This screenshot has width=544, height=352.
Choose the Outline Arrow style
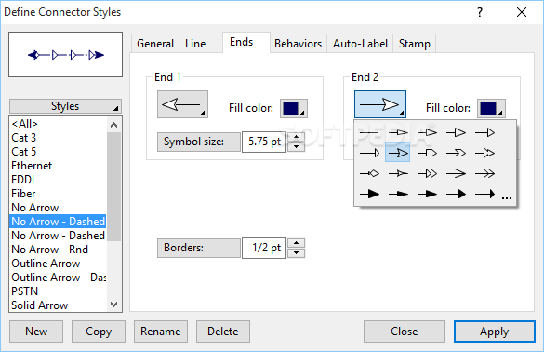click(58, 264)
